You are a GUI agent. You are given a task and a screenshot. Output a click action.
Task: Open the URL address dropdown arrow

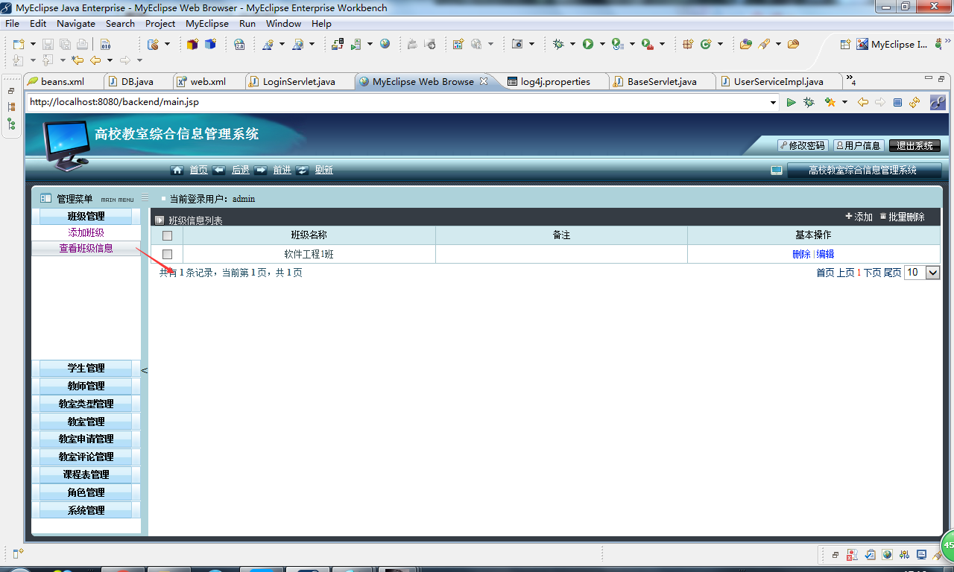pyautogui.click(x=773, y=102)
